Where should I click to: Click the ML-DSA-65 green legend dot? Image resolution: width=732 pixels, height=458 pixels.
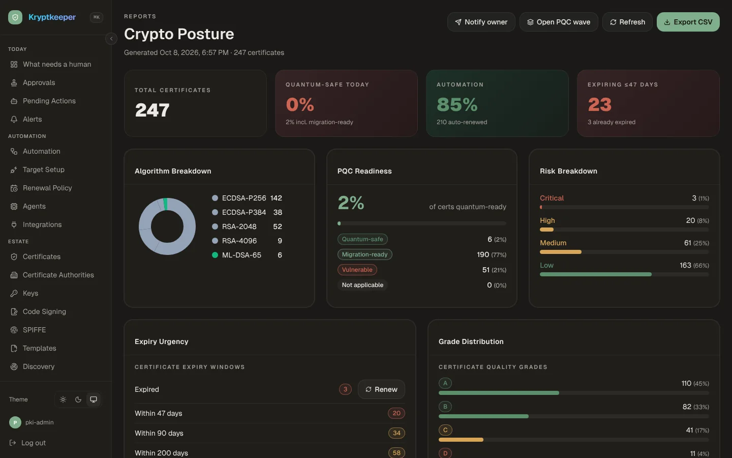[x=215, y=255]
